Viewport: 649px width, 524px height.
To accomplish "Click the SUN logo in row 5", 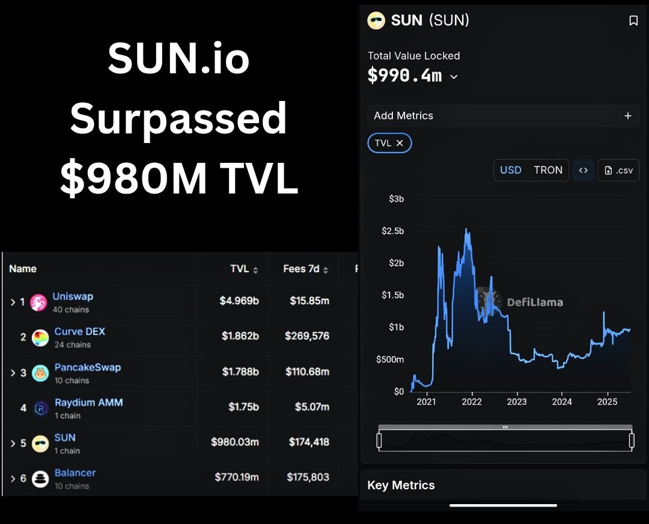I will pyautogui.click(x=40, y=443).
